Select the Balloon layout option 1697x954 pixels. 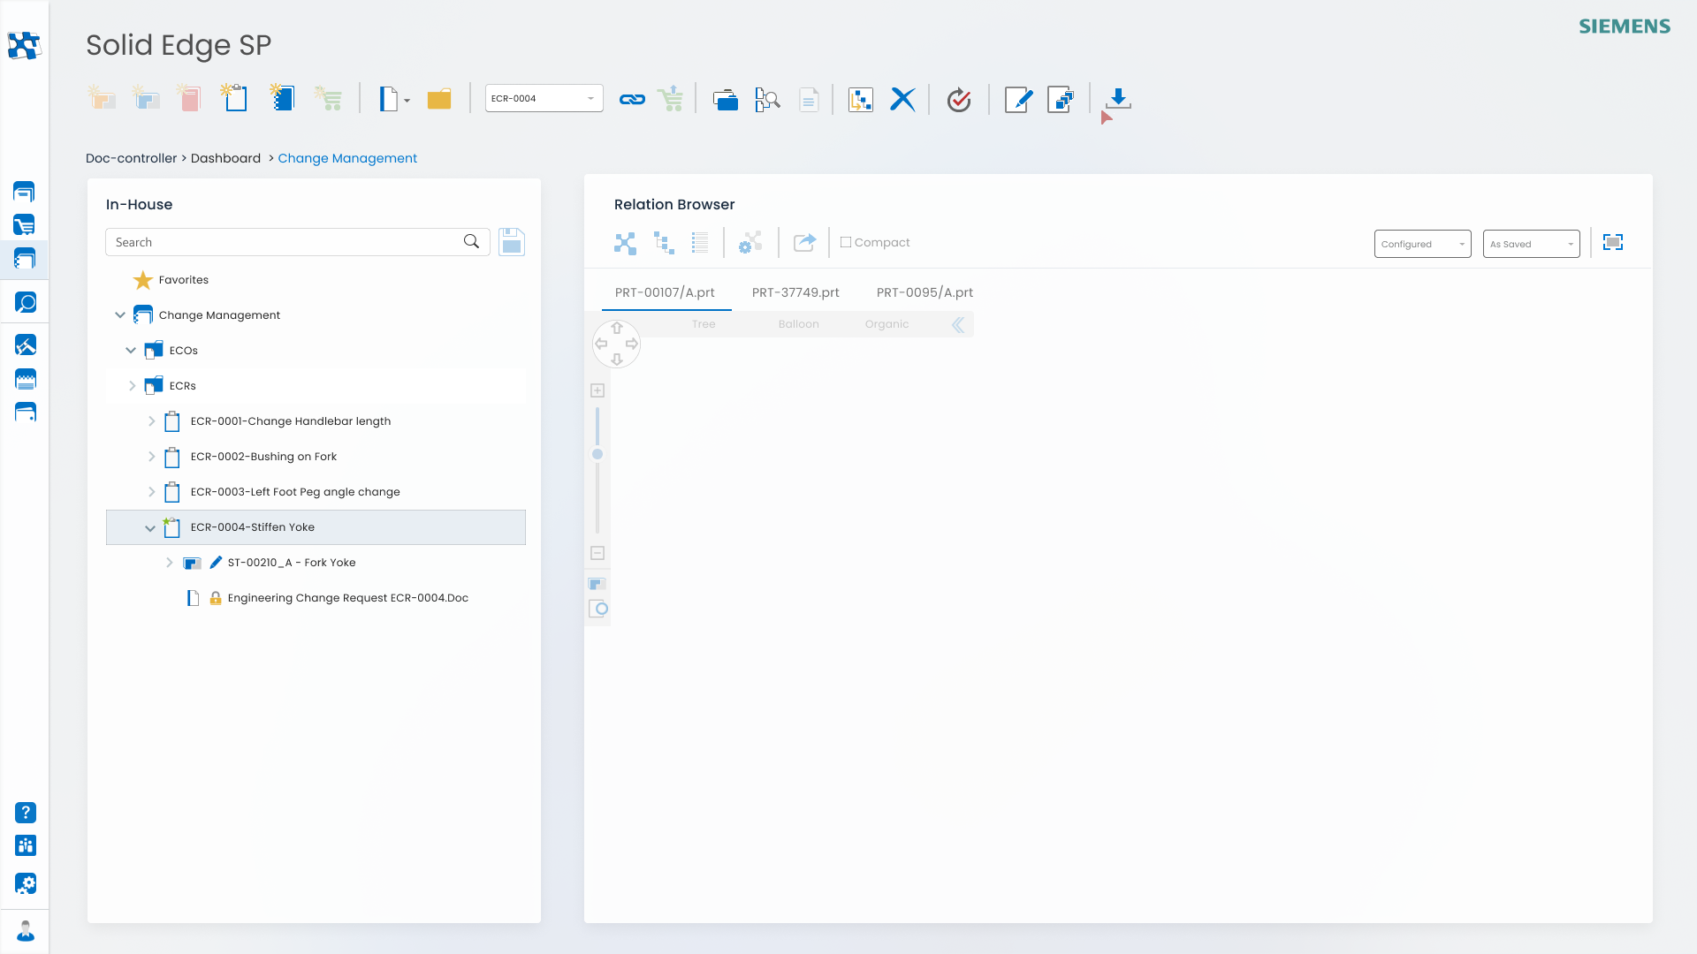(798, 324)
